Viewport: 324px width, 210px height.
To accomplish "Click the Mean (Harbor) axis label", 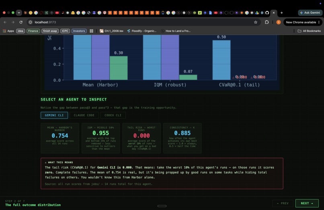I will [100, 85].
